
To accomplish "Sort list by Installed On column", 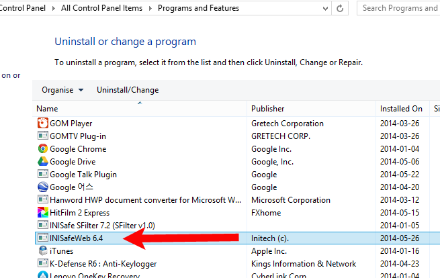I will 402,109.
